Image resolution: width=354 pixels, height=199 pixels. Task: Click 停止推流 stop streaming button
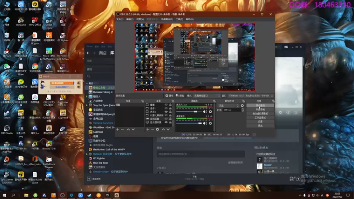[260, 105]
